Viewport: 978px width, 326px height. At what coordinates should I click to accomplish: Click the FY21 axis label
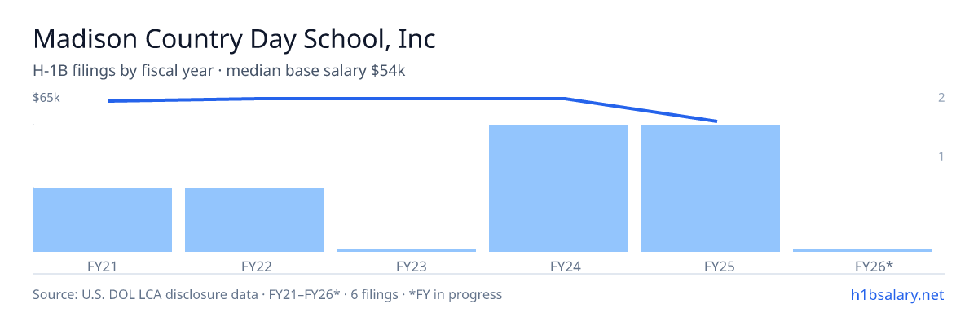102,266
